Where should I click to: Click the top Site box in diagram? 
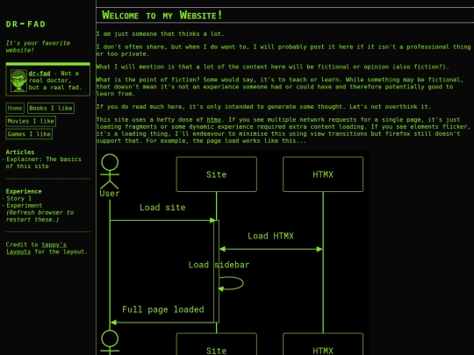(x=217, y=174)
